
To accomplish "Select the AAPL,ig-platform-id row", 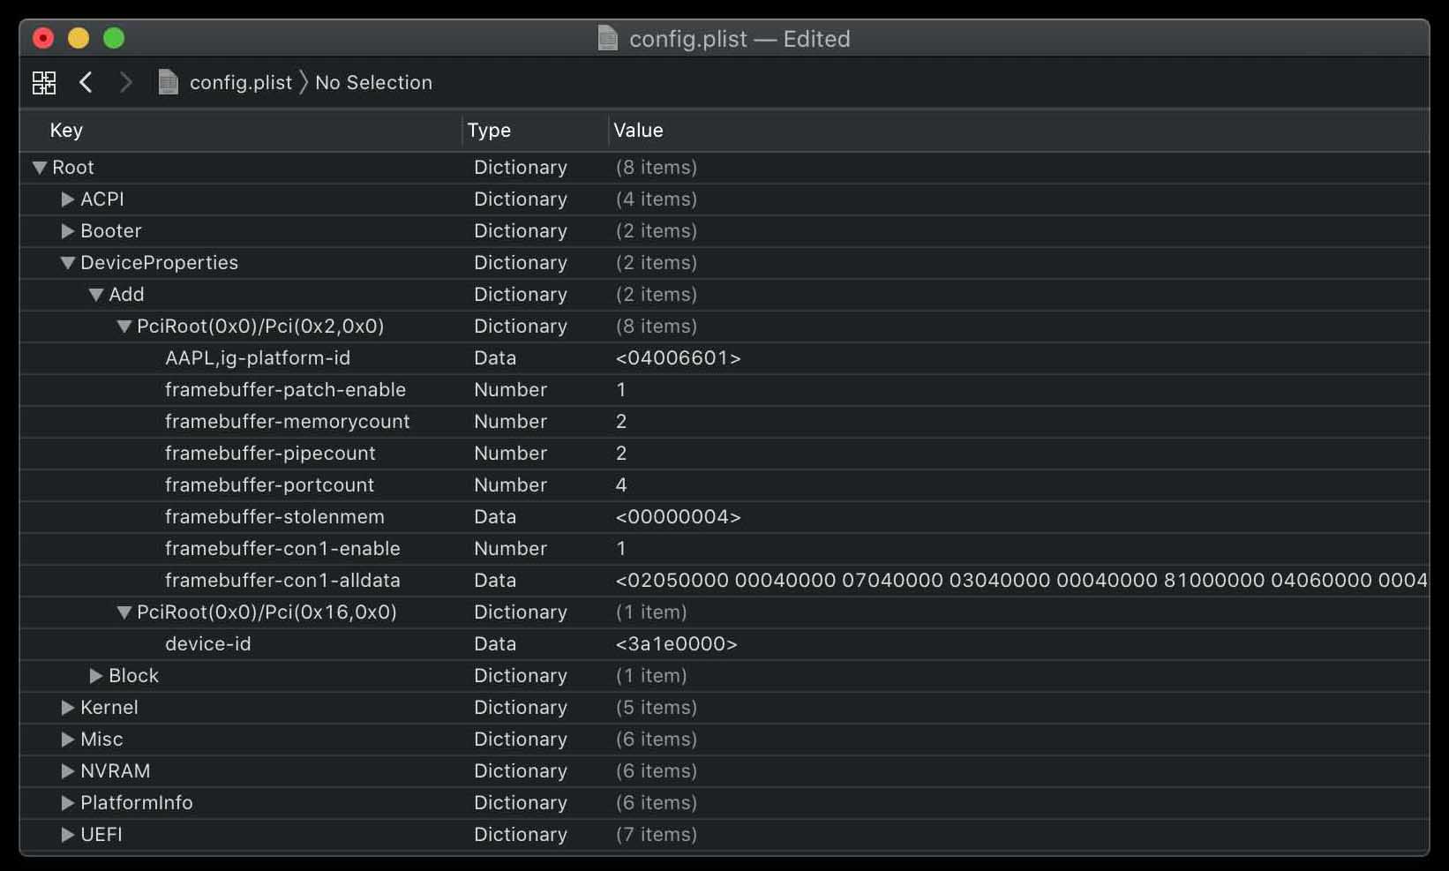I will point(724,358).
